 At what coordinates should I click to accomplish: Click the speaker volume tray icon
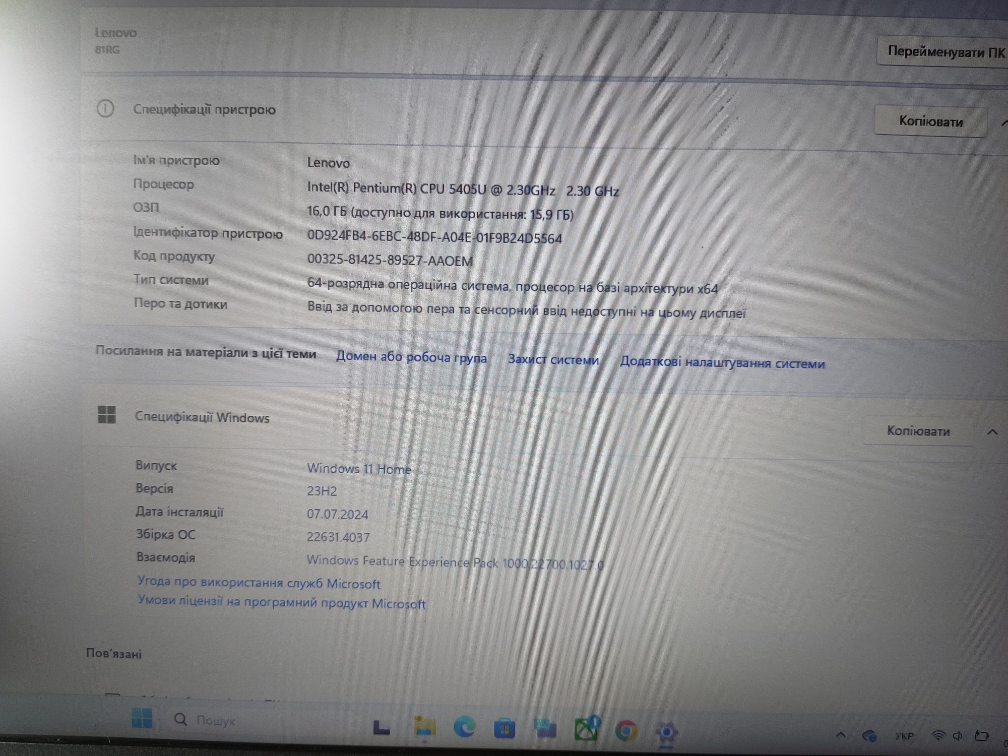[x=958, y=736]
